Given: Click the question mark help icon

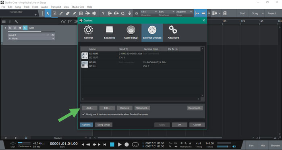Looking at the screenshot, I should [103, 13].
